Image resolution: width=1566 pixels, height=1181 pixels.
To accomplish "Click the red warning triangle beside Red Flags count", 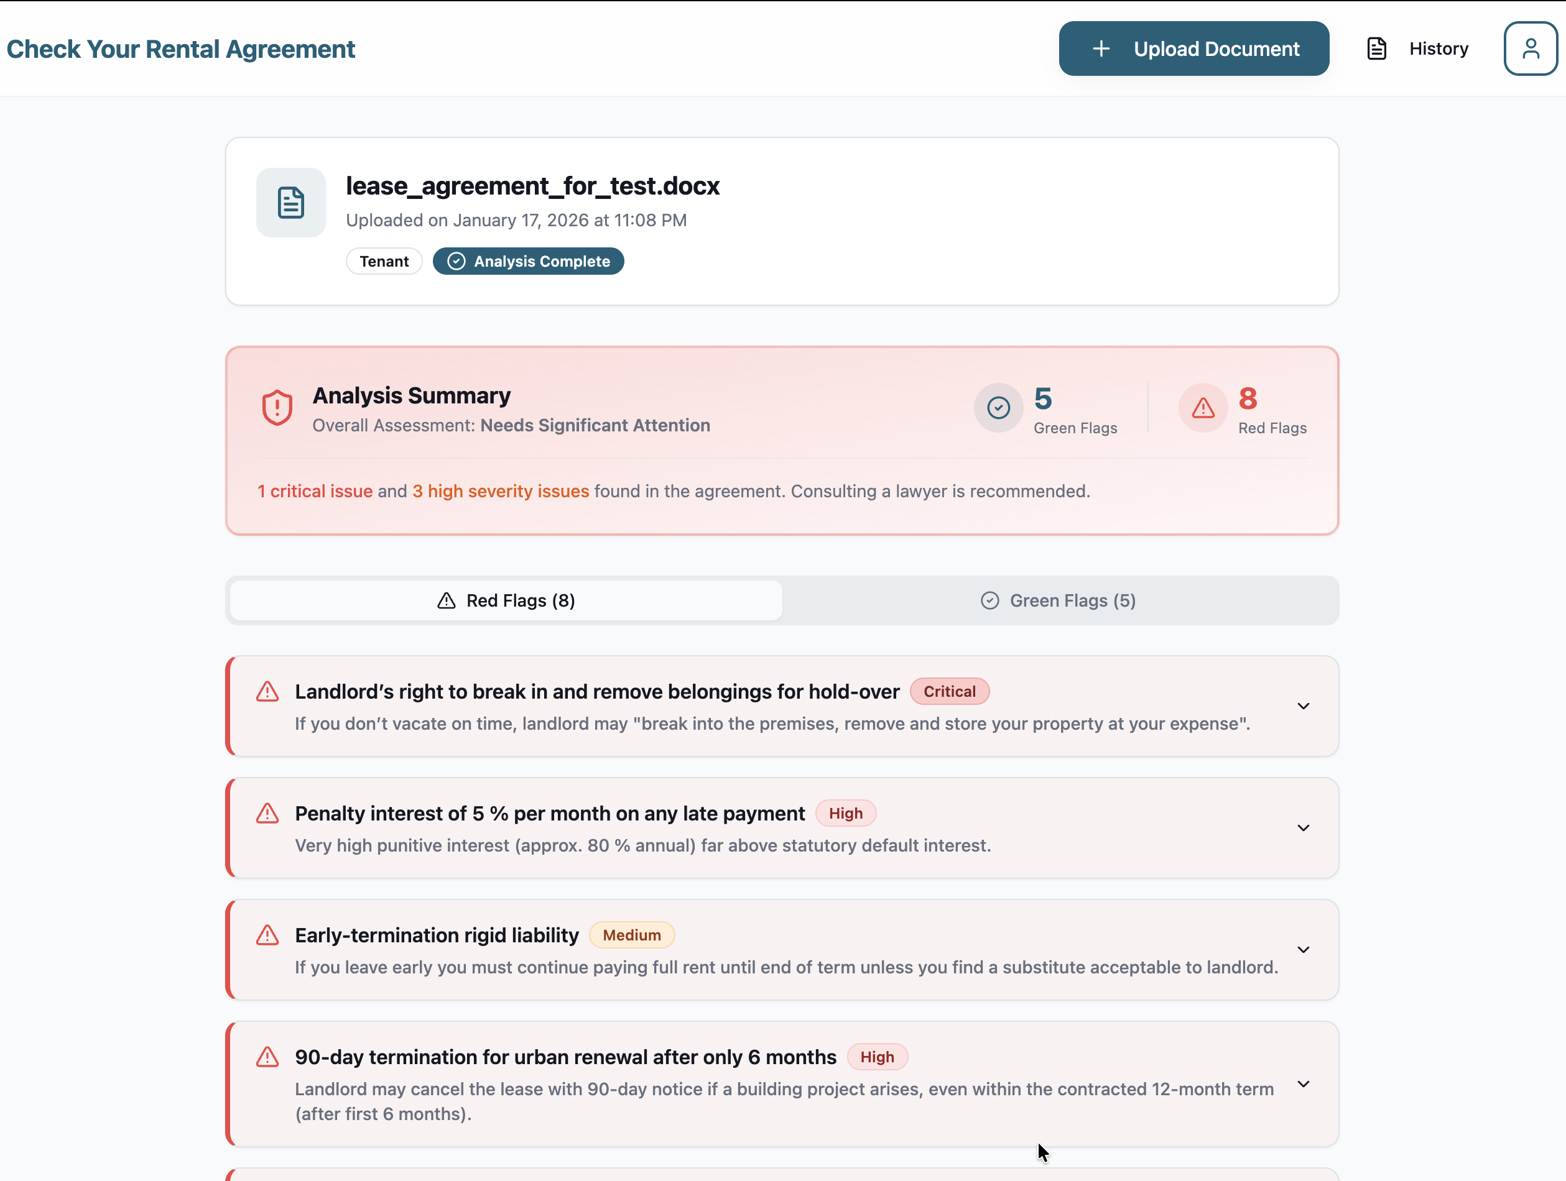I will coord(1202,407).
